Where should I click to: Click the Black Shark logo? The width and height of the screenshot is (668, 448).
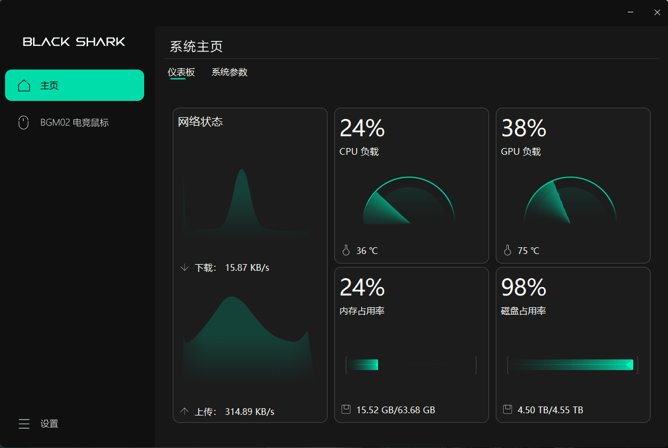(x=74, y=41)
